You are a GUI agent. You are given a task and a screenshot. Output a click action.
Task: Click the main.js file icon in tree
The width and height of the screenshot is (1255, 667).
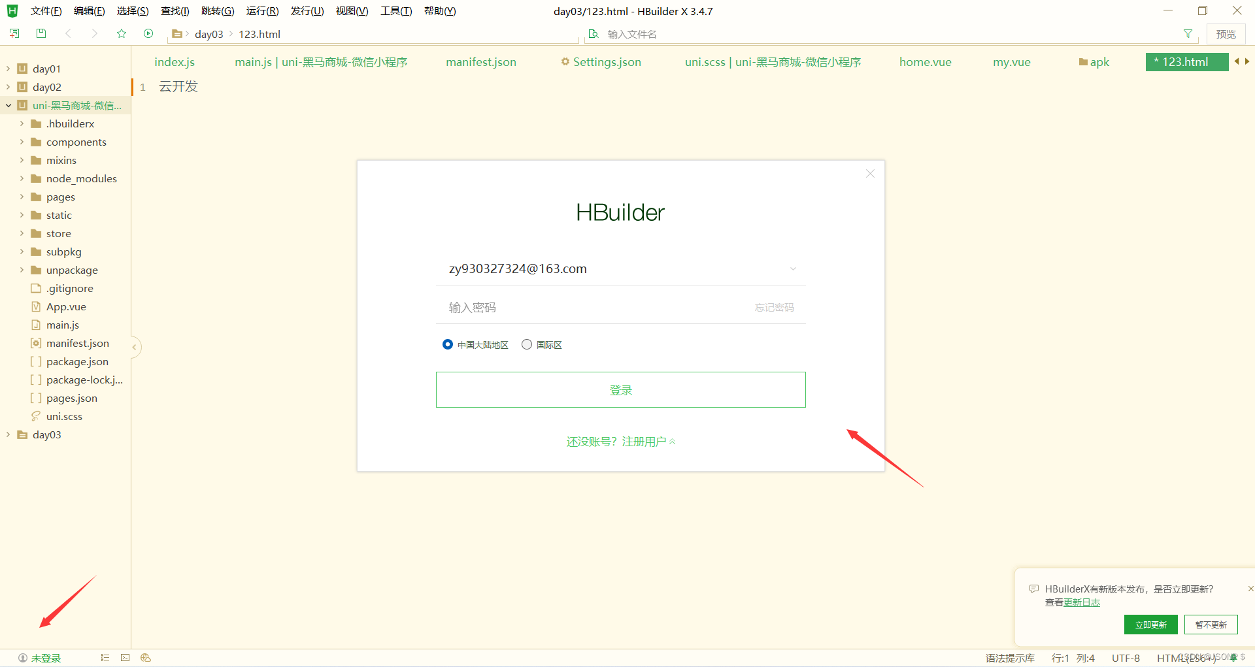pos(36,325)
